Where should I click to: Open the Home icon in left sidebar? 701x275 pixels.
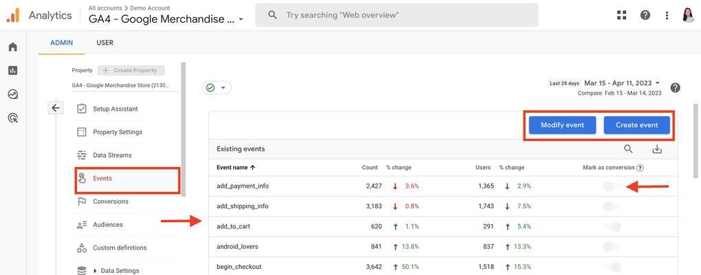[x=13, y=47]
